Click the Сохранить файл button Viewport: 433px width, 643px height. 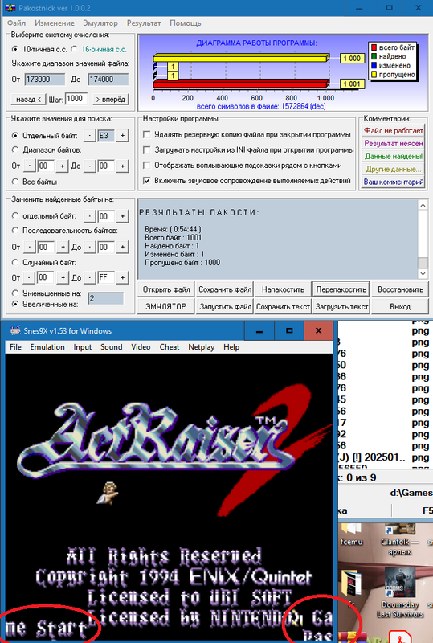pos(225,289)
